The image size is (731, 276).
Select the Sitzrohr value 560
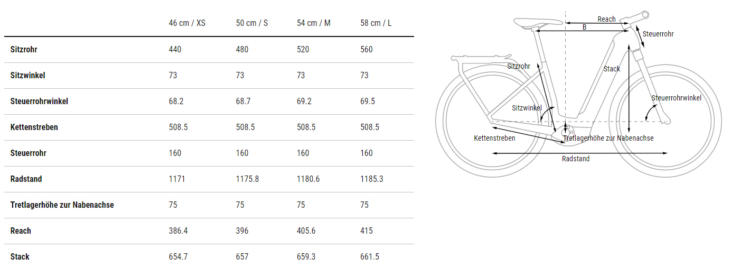367,49
